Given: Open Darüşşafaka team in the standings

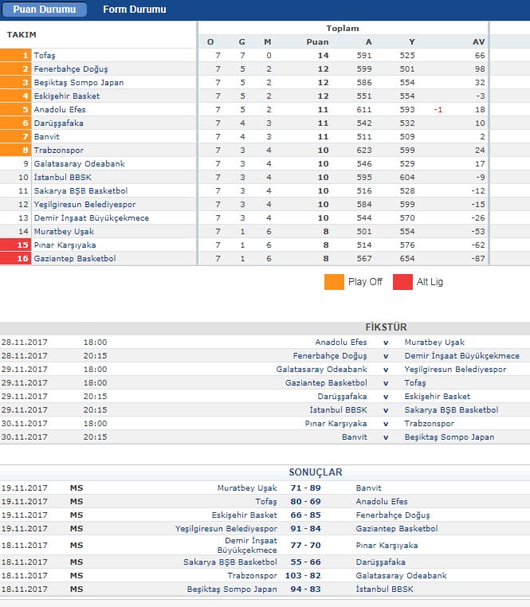Looking at the screenshot, I should [58, 123].
